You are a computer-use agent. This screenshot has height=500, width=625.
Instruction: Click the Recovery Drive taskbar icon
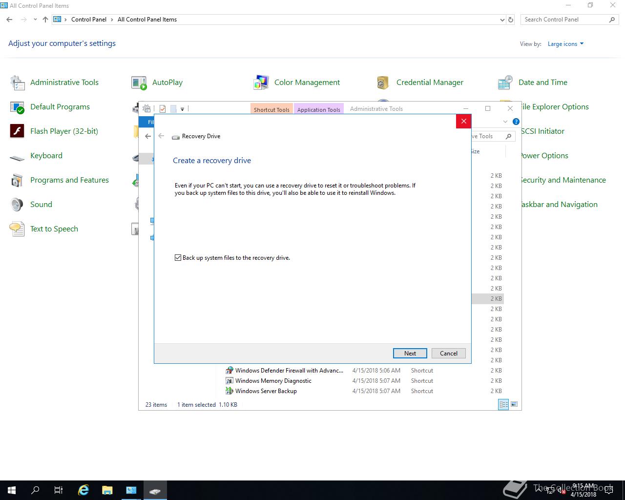155,490
